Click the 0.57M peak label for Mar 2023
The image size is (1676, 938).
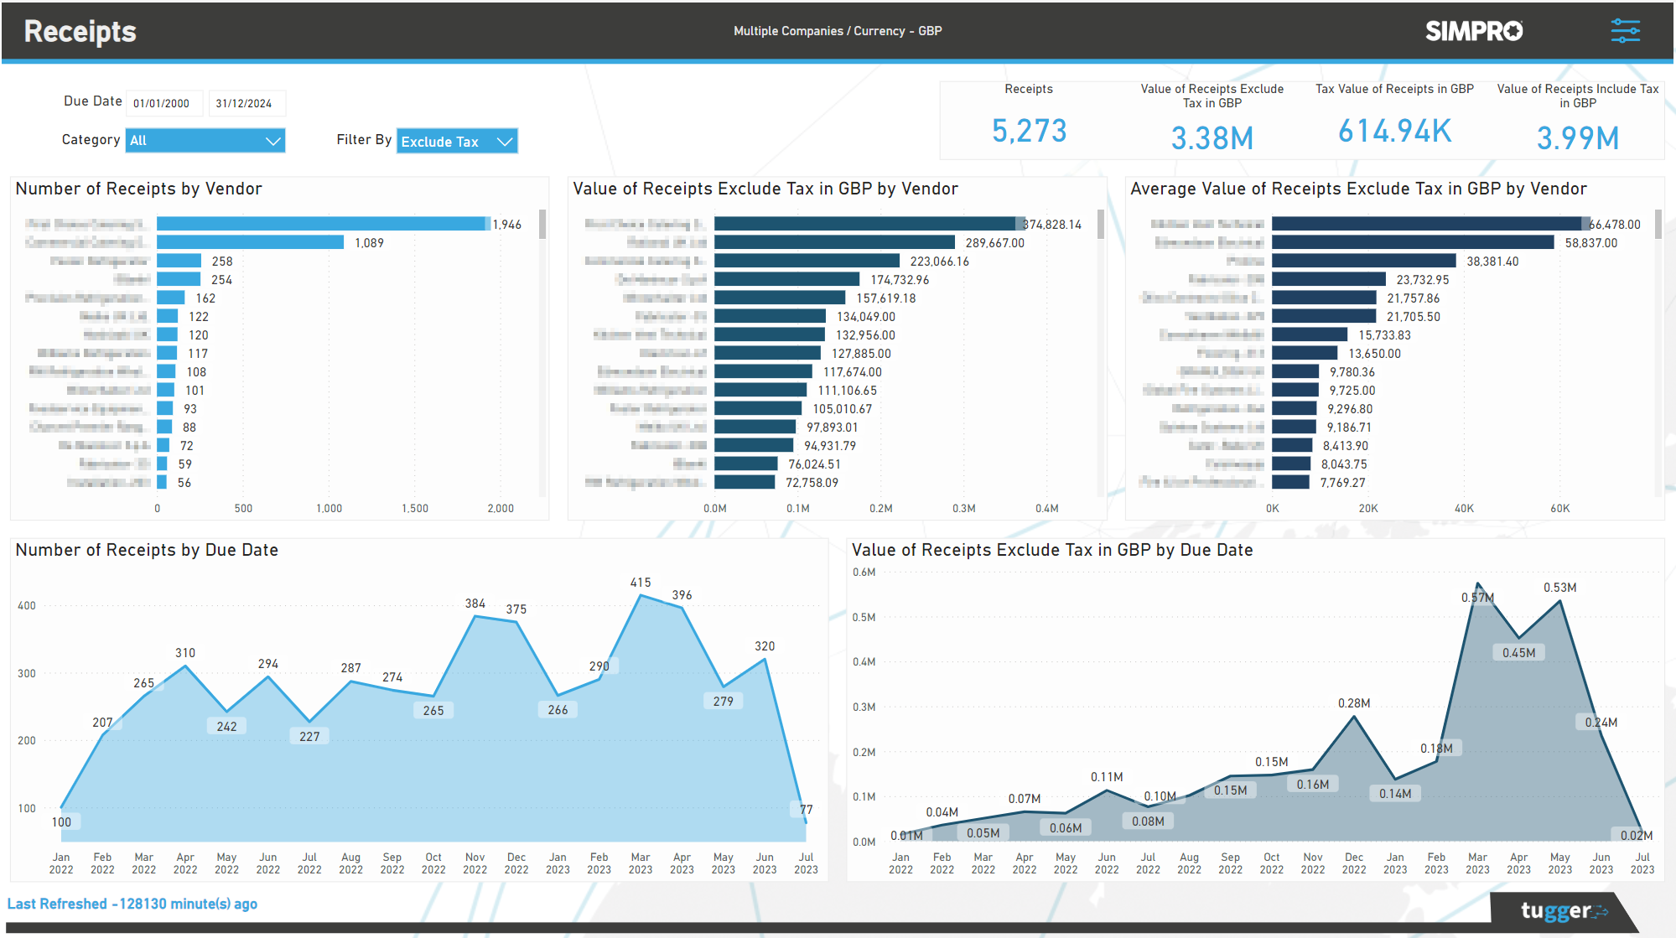1477,598
